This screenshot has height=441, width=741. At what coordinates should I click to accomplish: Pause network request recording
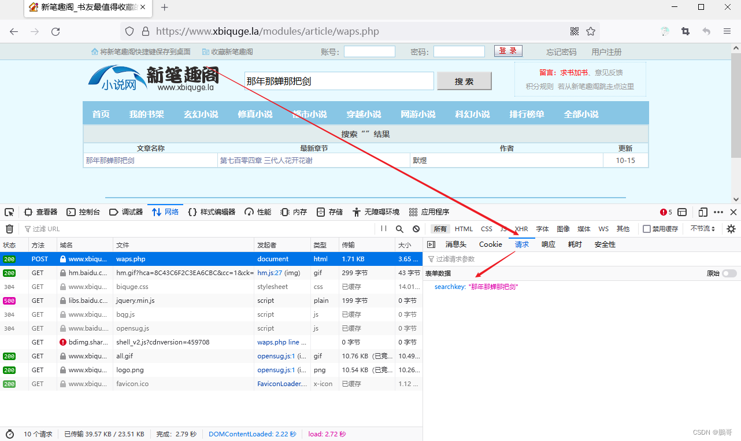click(384, 229)
